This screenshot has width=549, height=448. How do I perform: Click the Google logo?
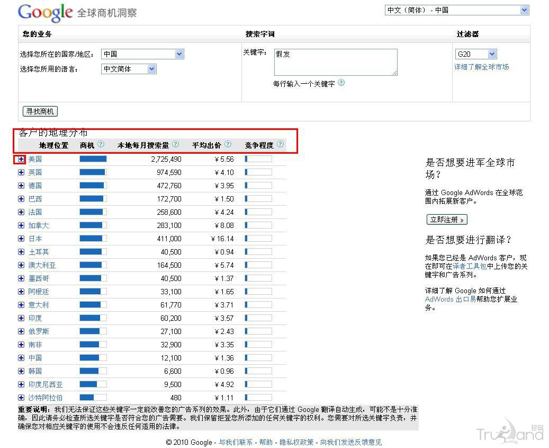[45, 13]
